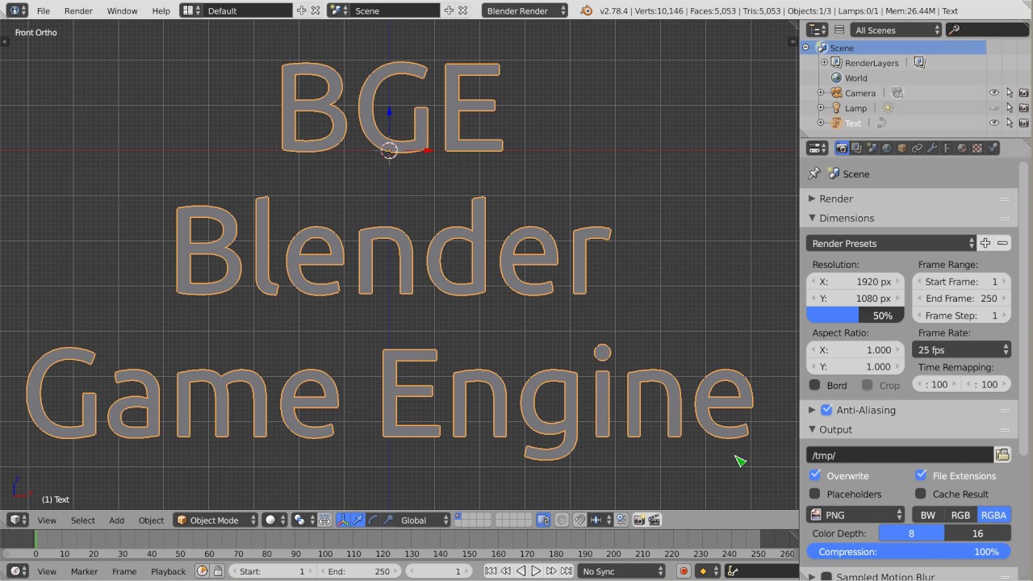Click the timeline record auto-keyframe button
Screen dimensions: 1033x581
pyautogui.click(x=684, y=571)
